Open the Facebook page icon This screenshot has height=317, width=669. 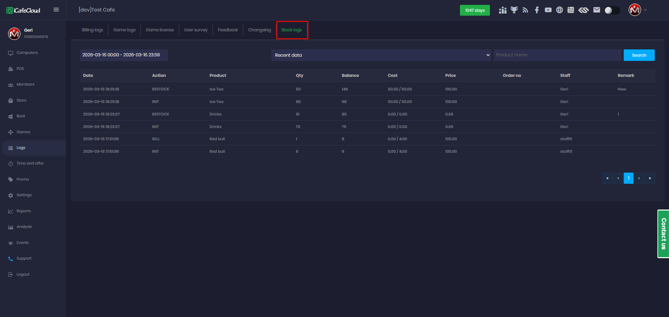[x=537, y=10]
